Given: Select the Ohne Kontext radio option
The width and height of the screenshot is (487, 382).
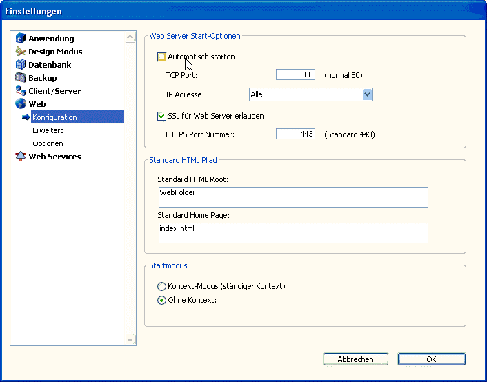Looking at the screenshot, I should pyautogui.click(x=161, y=300).
